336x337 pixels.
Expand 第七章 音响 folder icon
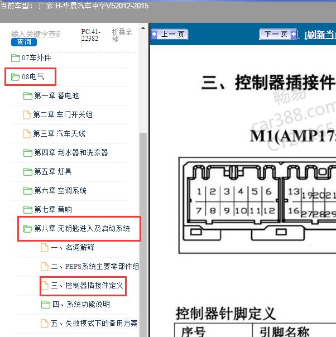coord(28,209)
